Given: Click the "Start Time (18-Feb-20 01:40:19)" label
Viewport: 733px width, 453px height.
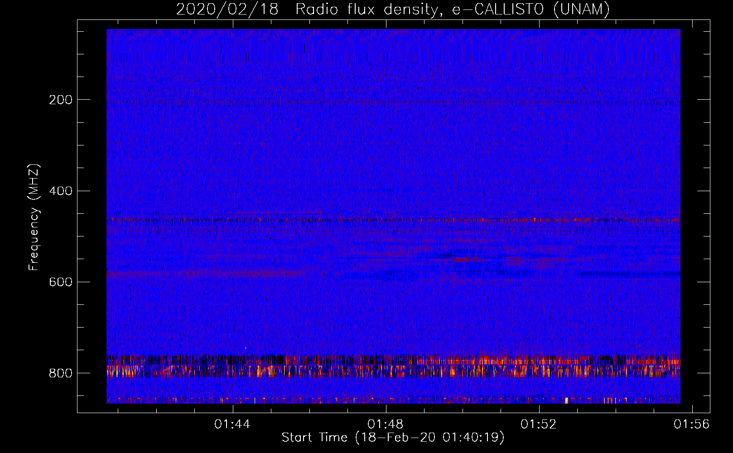Looking at the screenshot, I should pos(393,438).
